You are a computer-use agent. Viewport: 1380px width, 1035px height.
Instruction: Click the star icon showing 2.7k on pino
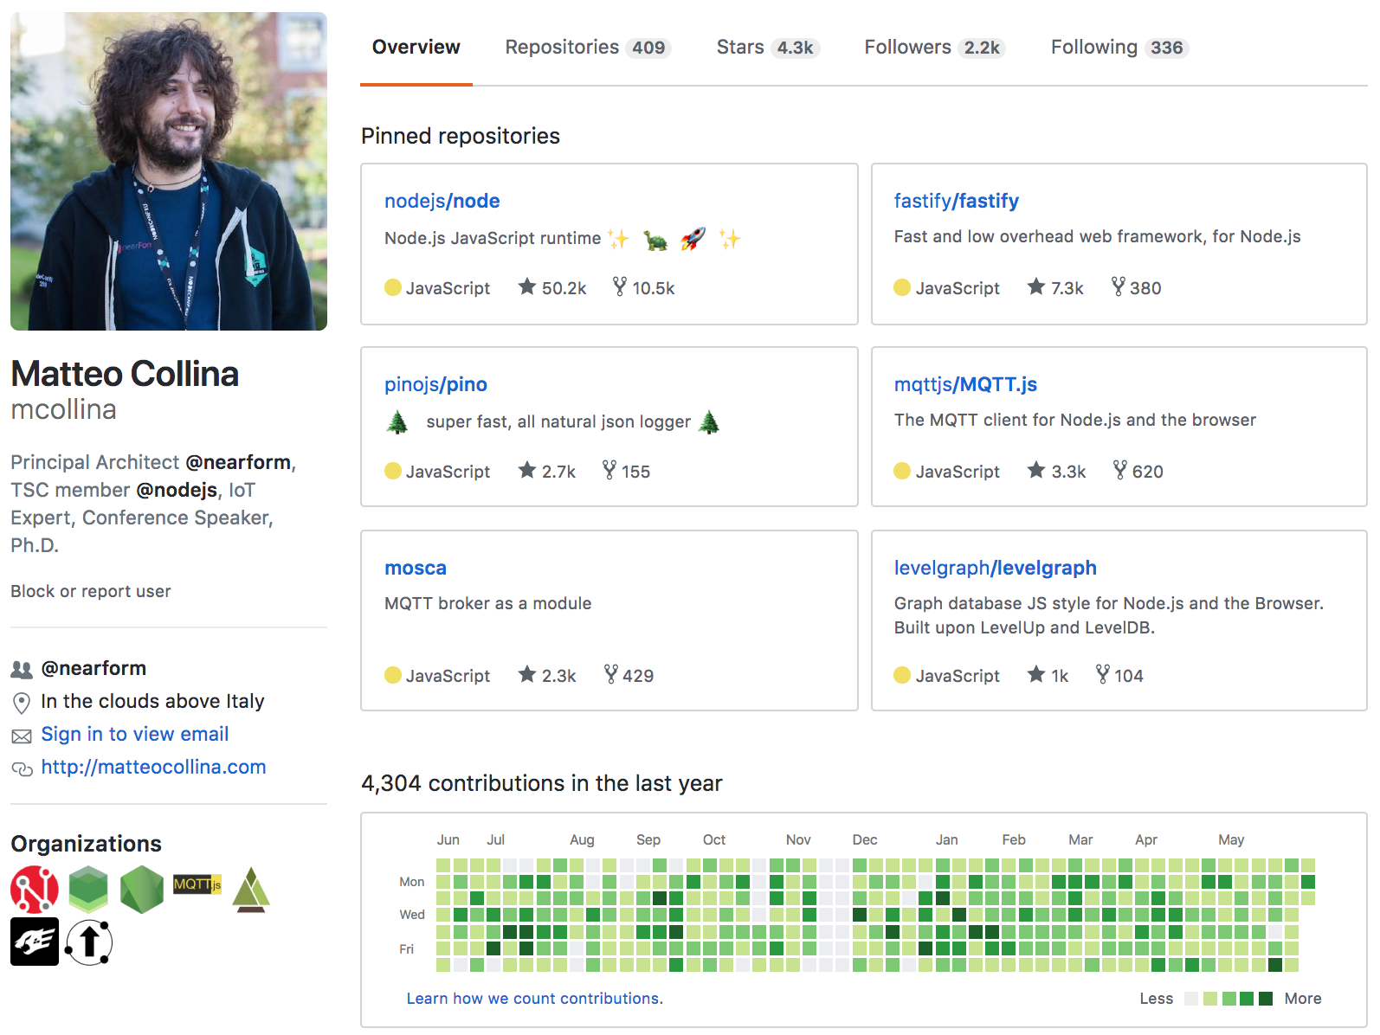click(526, 470)
